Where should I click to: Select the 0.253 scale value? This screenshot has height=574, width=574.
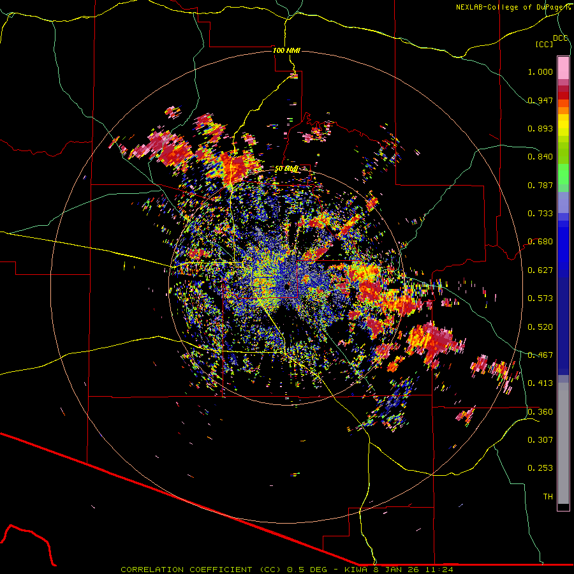click(540, 468)
